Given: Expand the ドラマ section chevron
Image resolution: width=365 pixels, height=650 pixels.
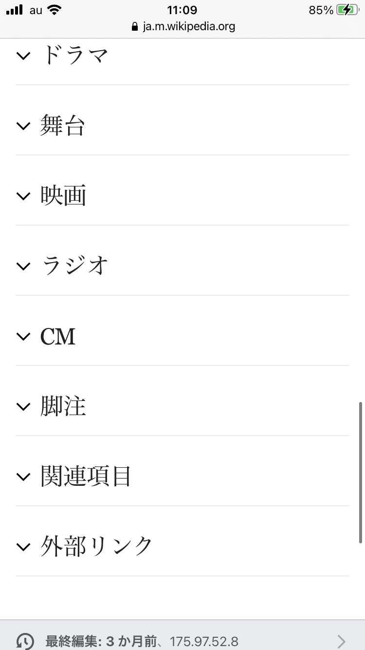Looking at the screenshot, I should (23, 56).
